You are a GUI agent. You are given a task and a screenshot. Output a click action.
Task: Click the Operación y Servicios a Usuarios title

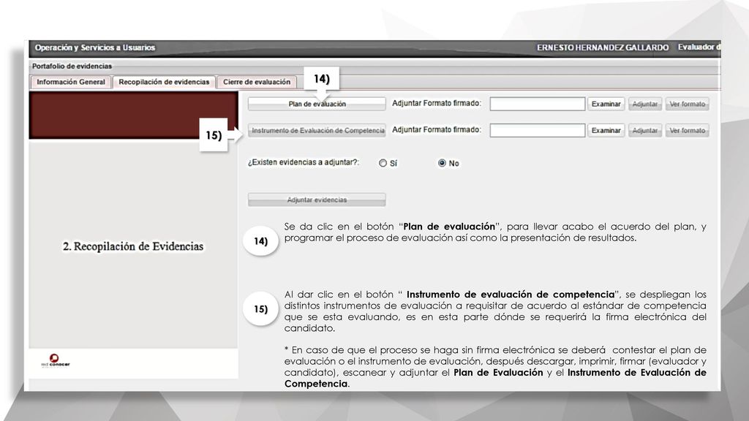click(94, 48)
